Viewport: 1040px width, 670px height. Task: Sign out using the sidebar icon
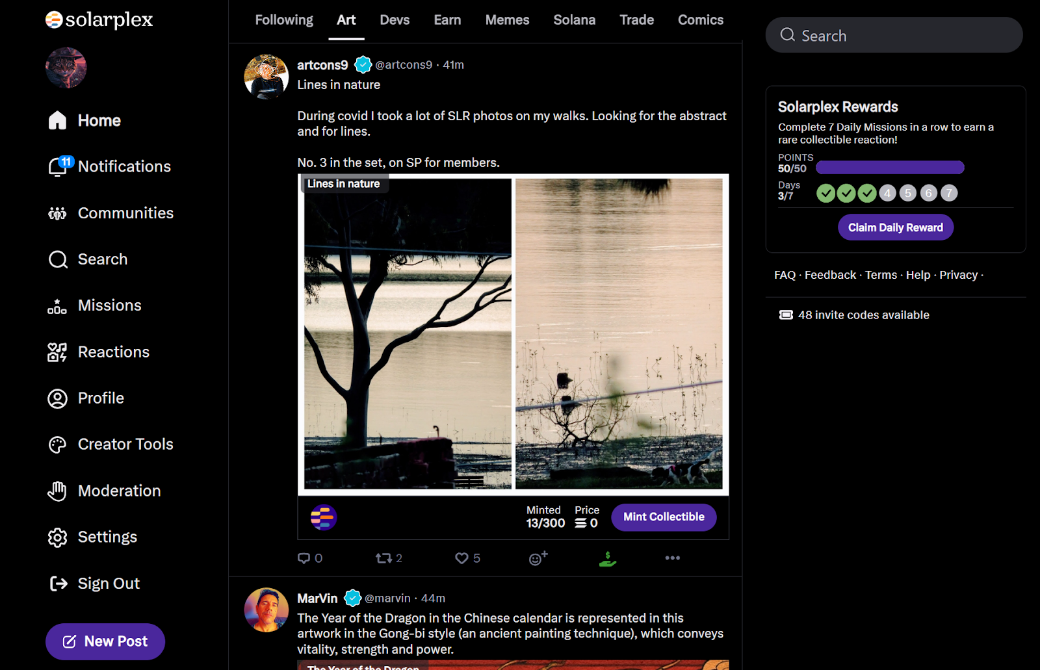tap(108, 583)
